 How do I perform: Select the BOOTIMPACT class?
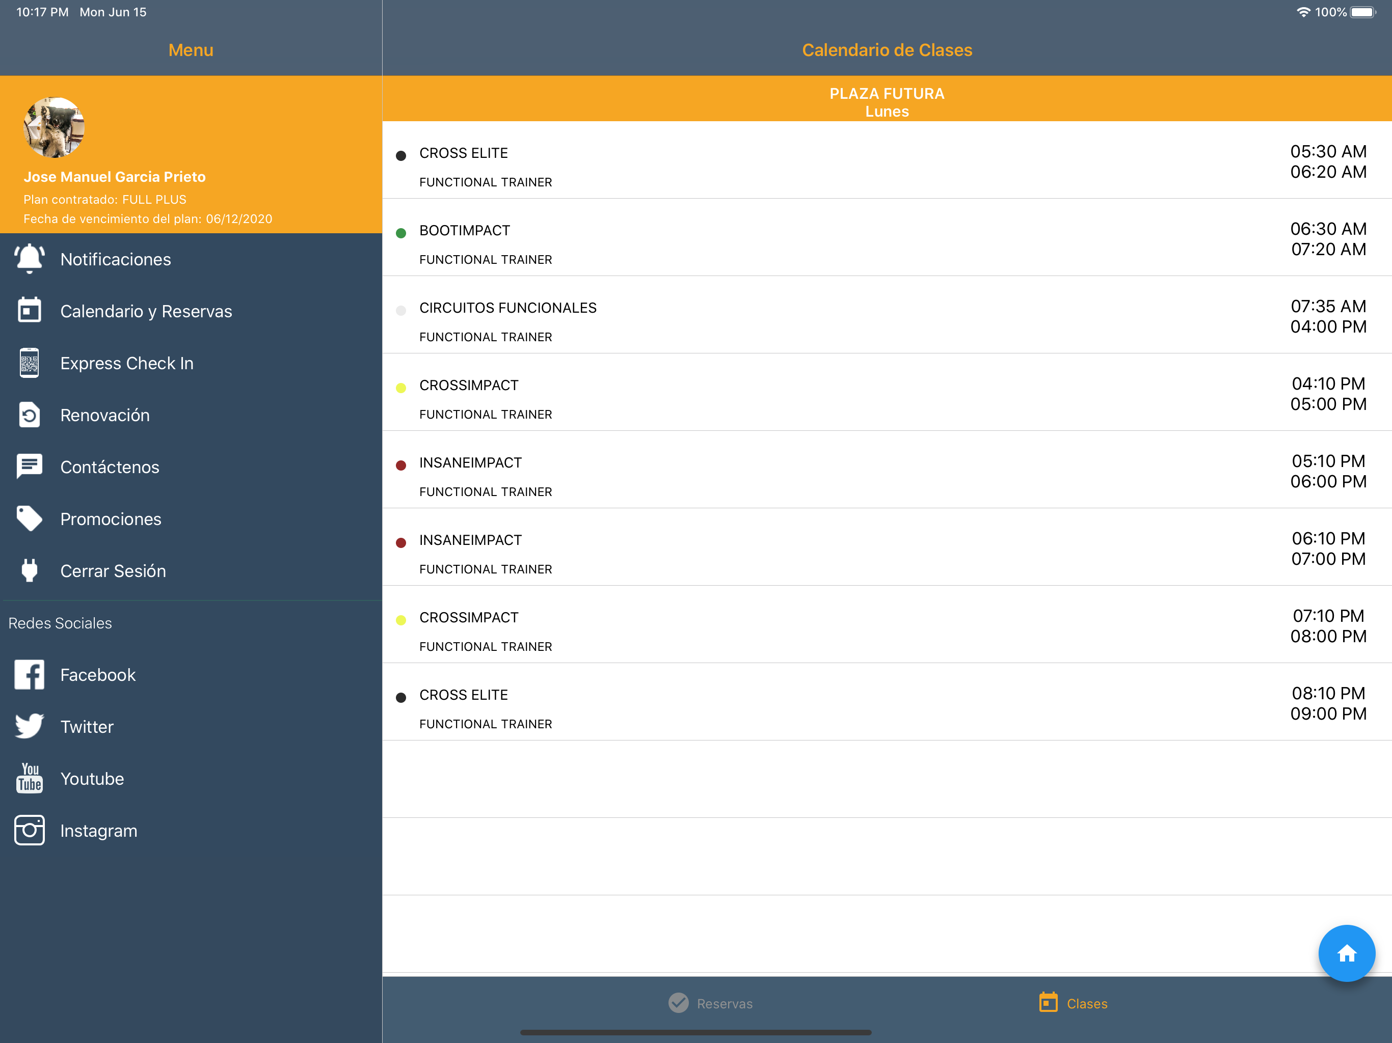tap(887, 238)
